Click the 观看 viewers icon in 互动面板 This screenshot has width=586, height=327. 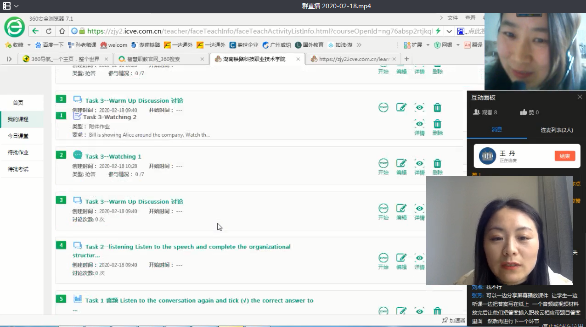coord(476,112)
